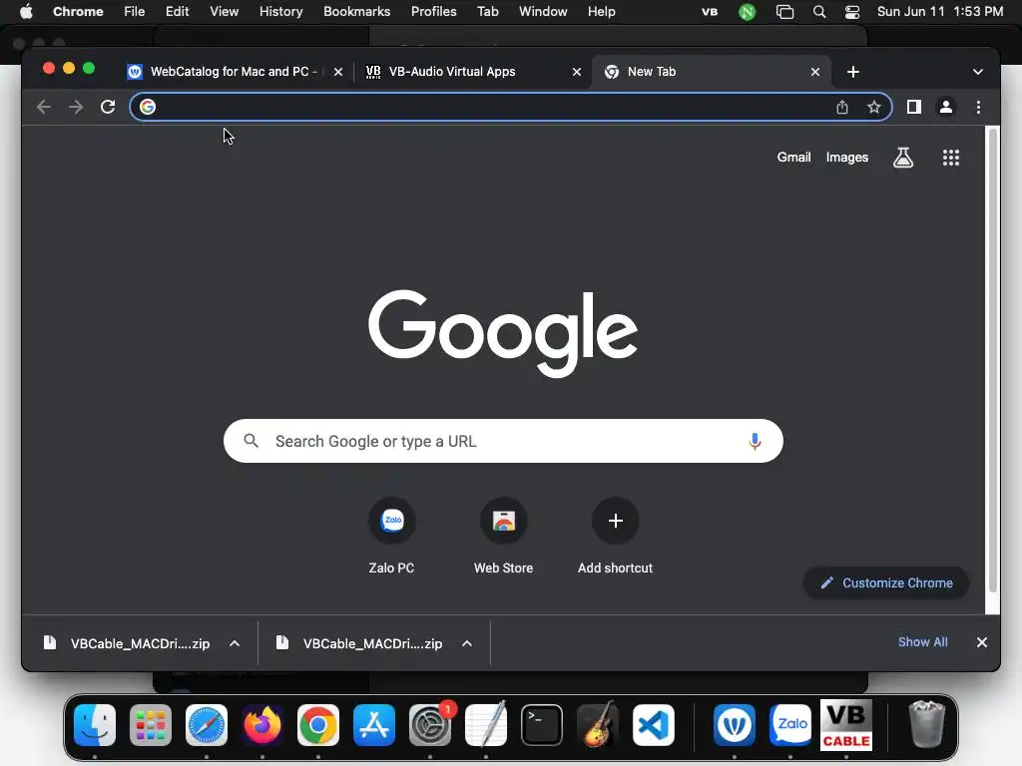Open the Images link

(x=846, y=157)
